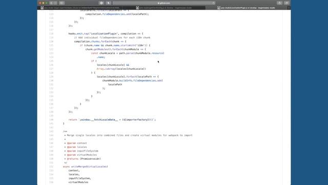Open the extension icon left of address bar
Viewport: 328px width, 185px height.
pyautogui.click(x=101, y=3)
